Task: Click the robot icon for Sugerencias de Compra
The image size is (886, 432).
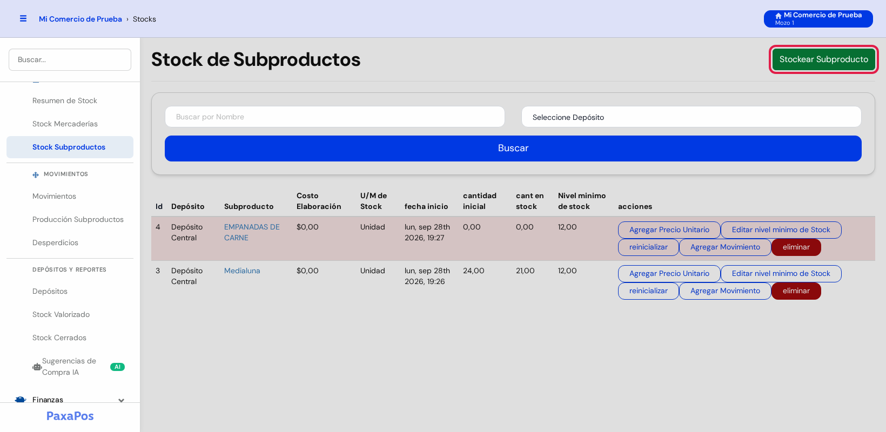Action: [x=37, y=367]
